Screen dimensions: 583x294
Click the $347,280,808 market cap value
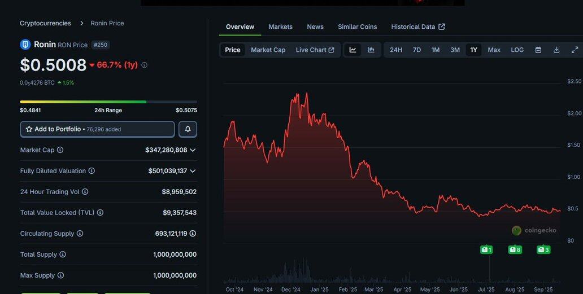pyautogui.click(x=166, y=150)
